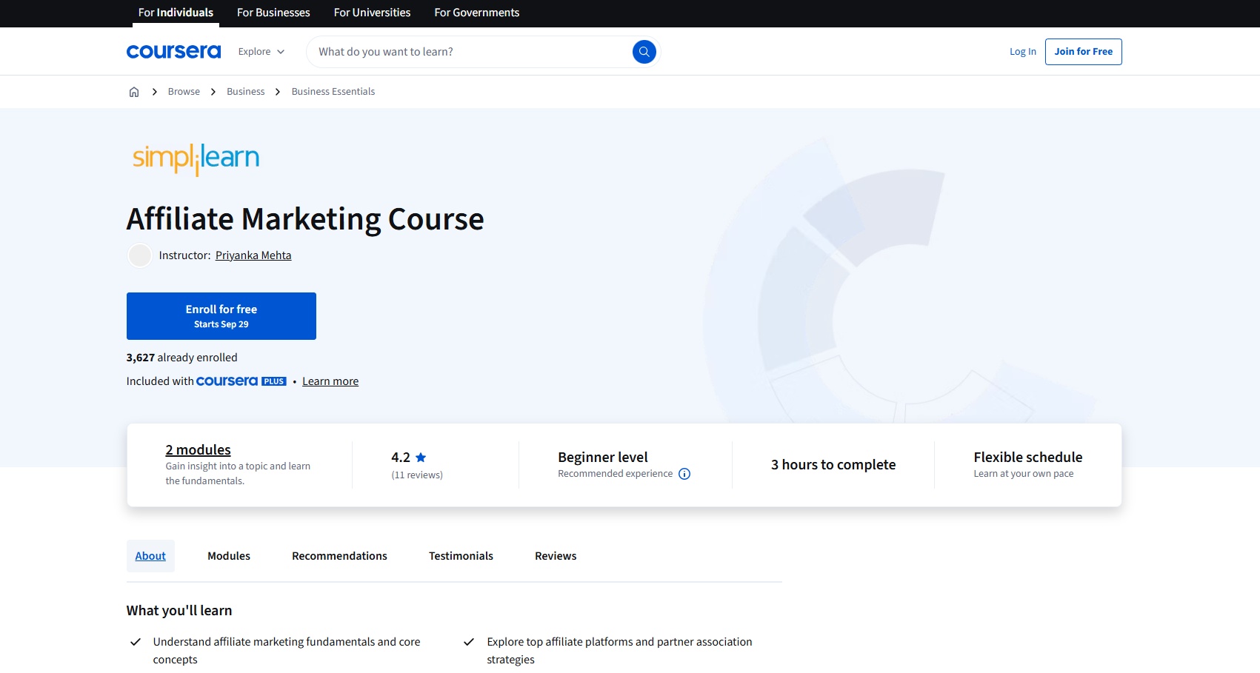Click Join for Free button
1260x673 pixels.
[1084, 52]
